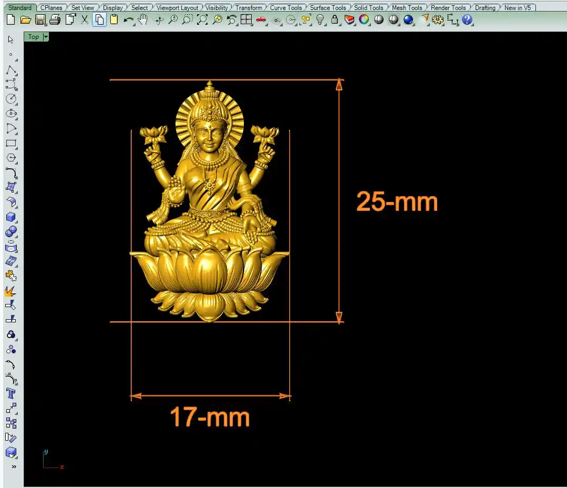Viewport: 567px width, 488px height.
Task: Toggle object lock with the padlock icon
Action: [x=335, y=20]
